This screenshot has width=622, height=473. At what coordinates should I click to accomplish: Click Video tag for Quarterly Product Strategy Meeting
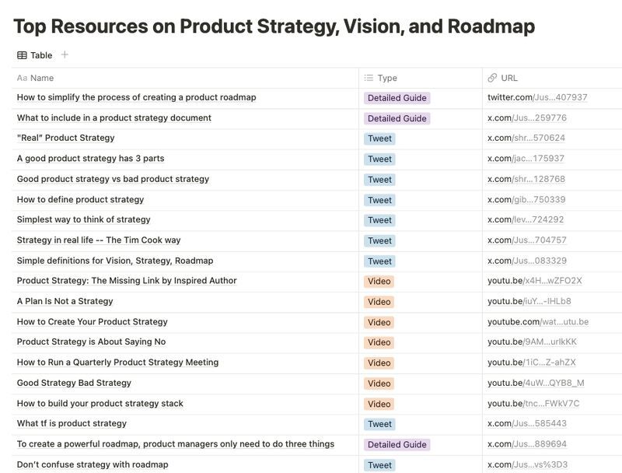click(x=379, y=363)
